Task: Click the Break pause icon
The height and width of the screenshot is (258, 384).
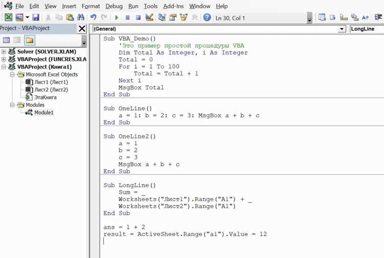Action: pyautogui.click(x=127, y=17)
